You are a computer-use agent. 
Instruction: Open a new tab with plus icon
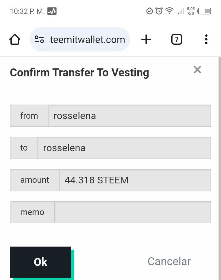point(146,39)
